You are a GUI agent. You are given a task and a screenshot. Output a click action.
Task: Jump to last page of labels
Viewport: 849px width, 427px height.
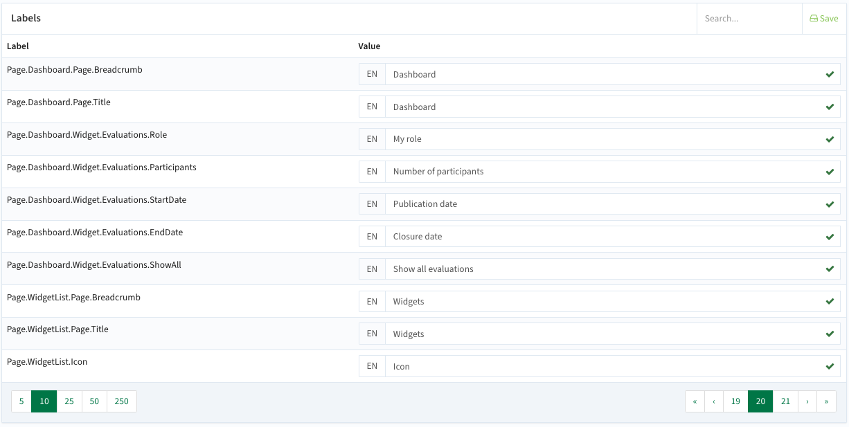click(827, 401)
